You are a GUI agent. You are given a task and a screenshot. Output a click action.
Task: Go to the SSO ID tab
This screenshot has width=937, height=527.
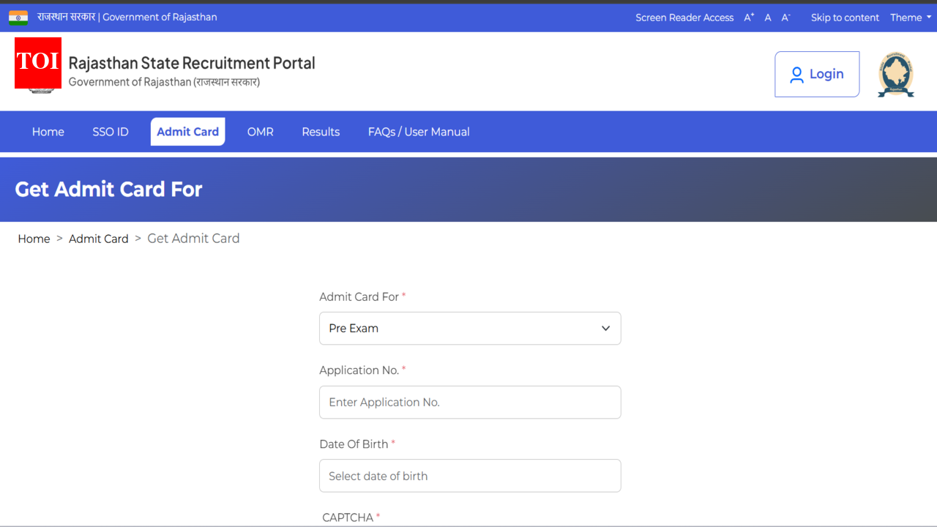(111, 132)
